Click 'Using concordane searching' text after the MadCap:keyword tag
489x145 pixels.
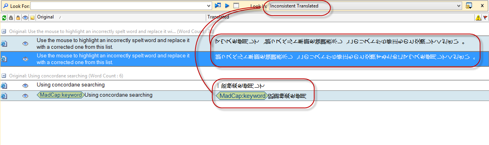[x=118, y=95]
